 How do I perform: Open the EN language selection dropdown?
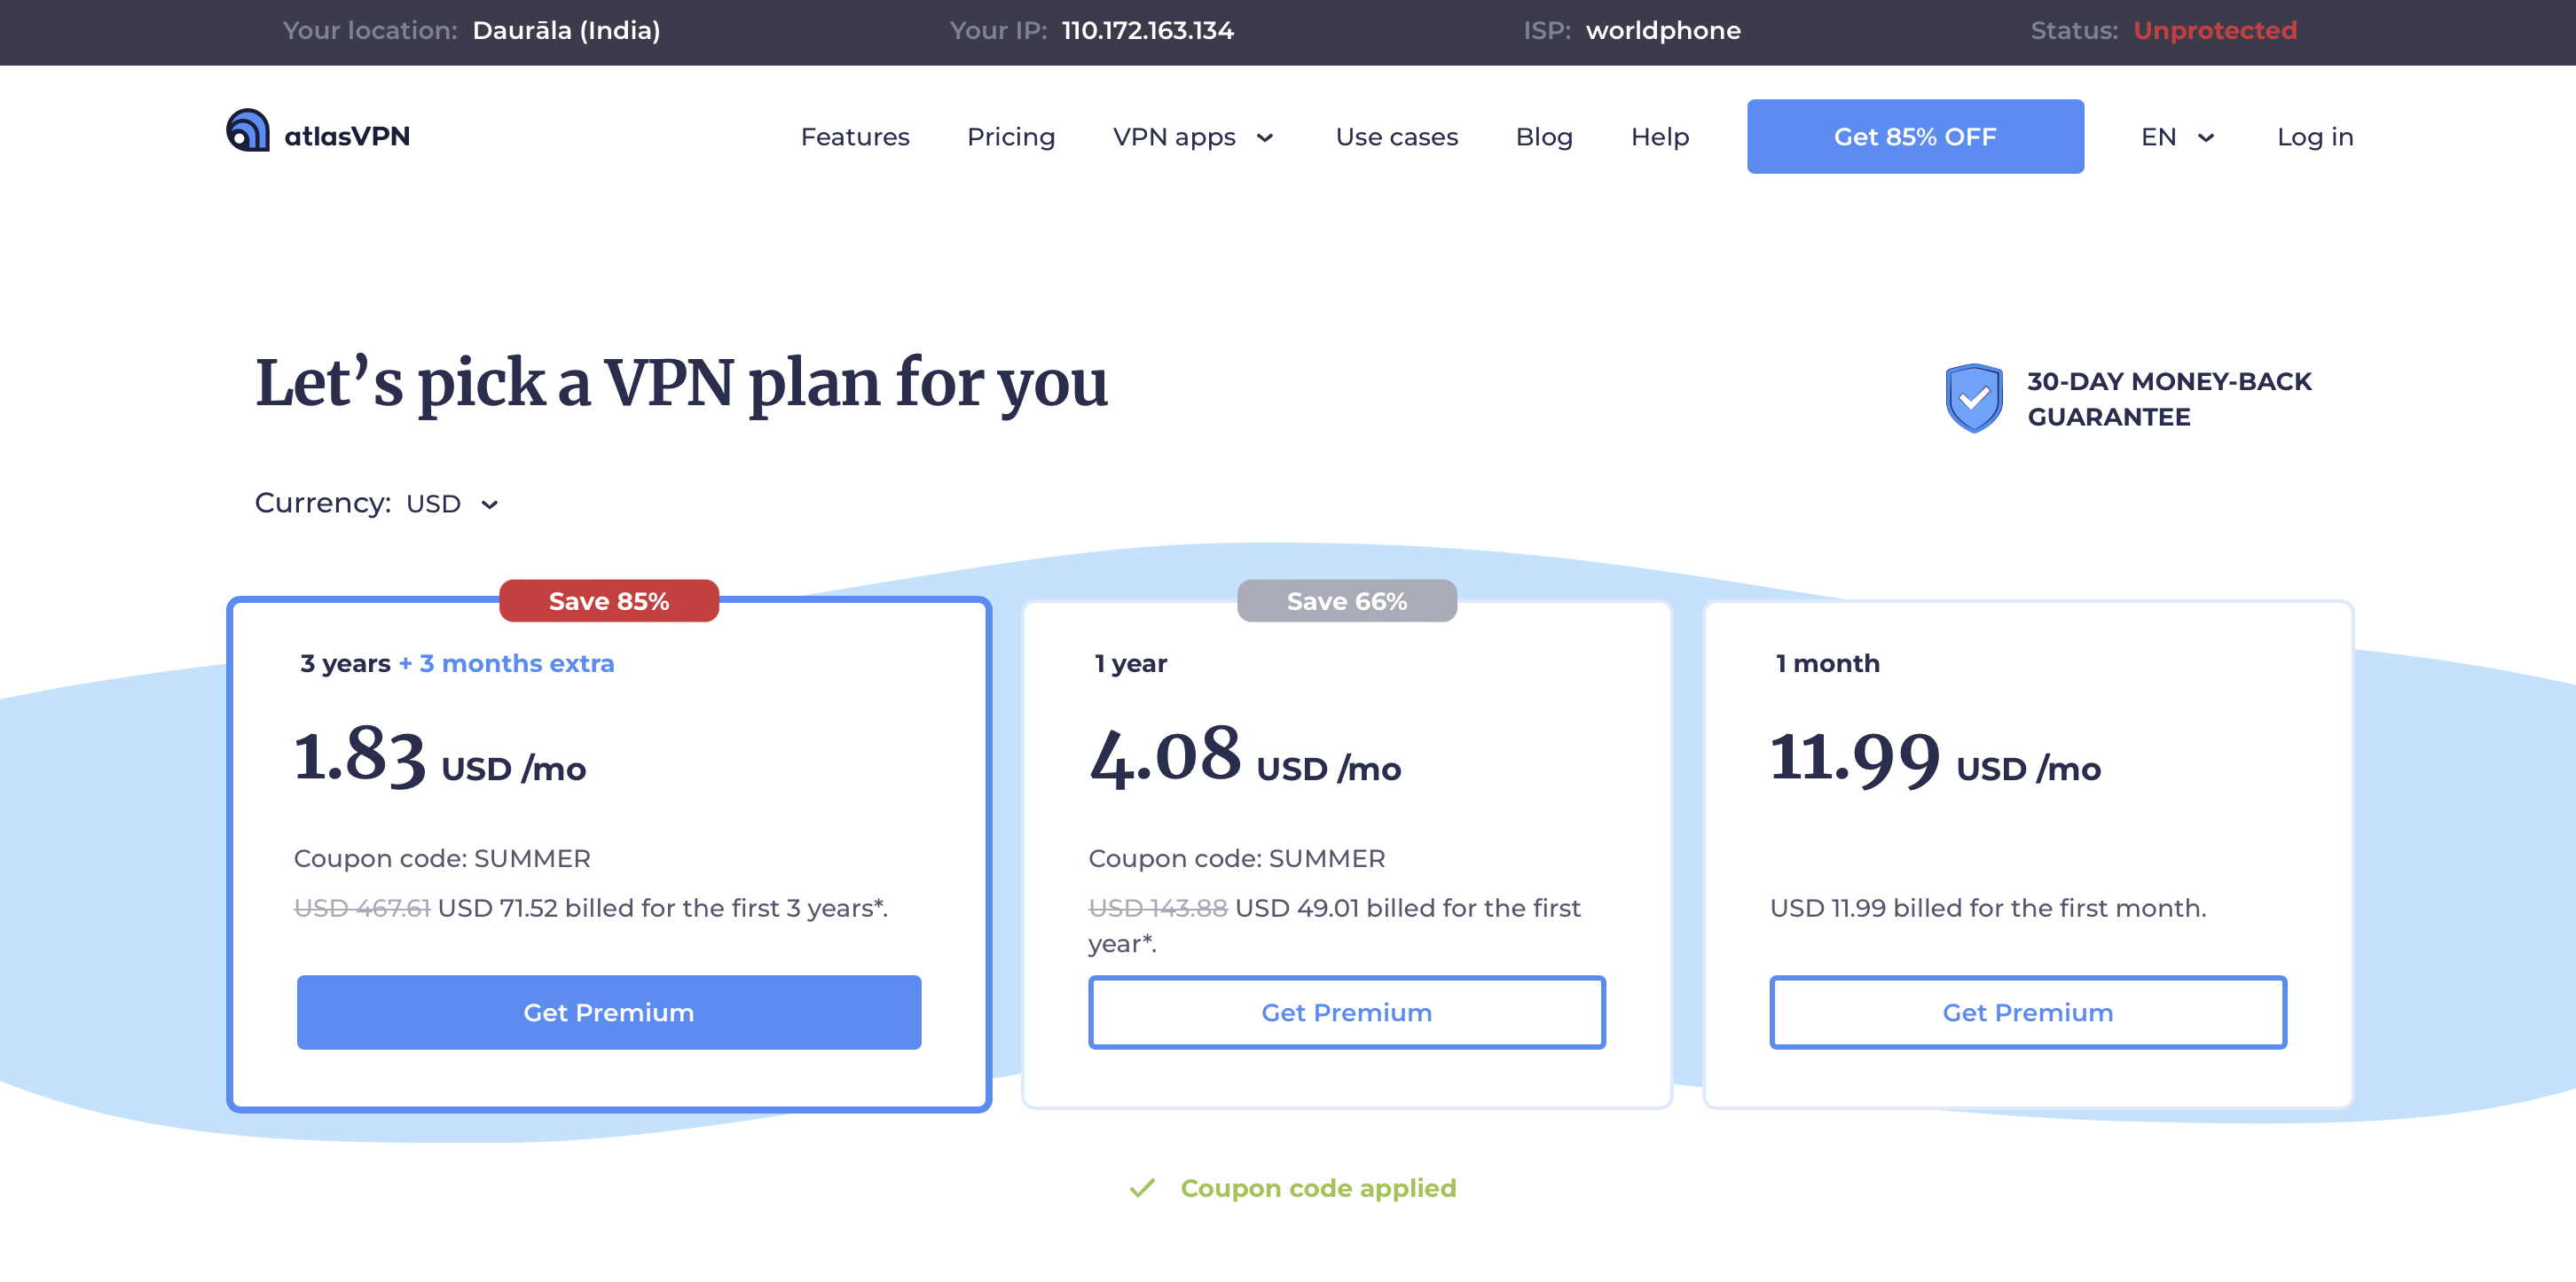click(2177, 137)
